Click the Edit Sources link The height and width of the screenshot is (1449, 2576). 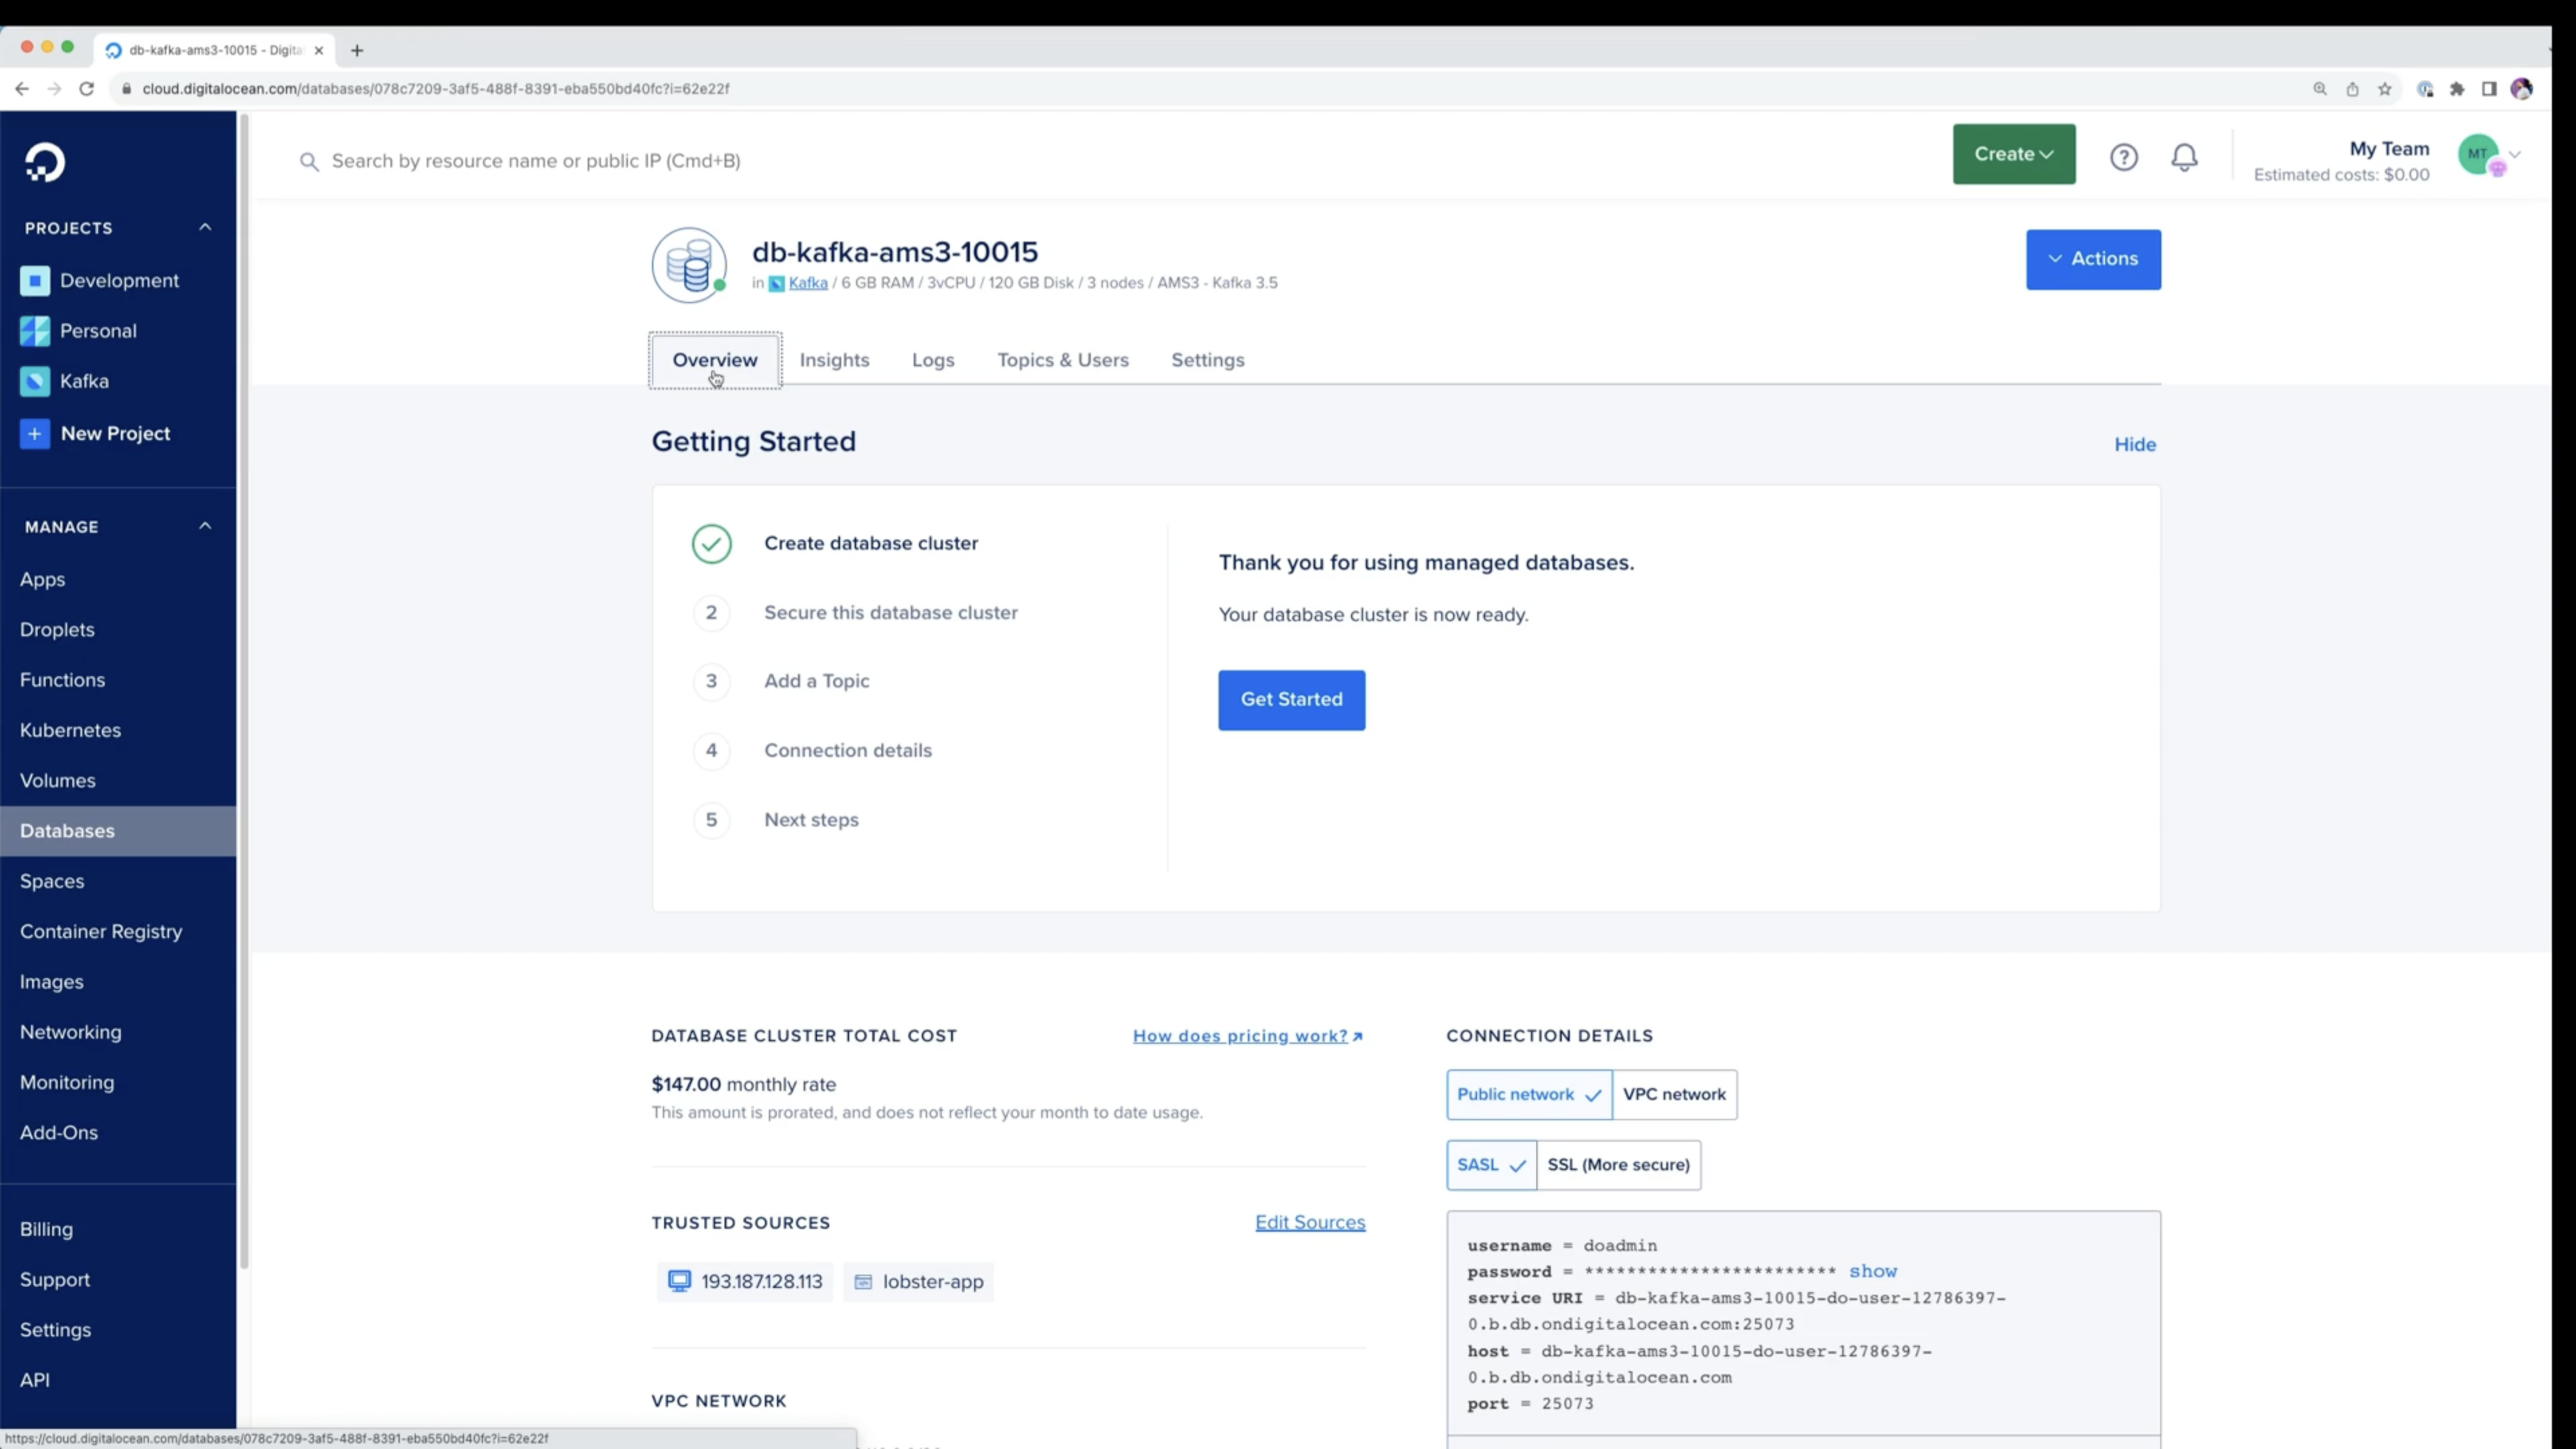click(1310, 1222)
